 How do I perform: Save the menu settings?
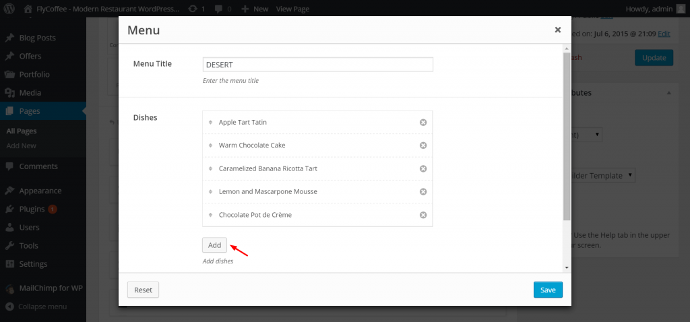[548, 290]
